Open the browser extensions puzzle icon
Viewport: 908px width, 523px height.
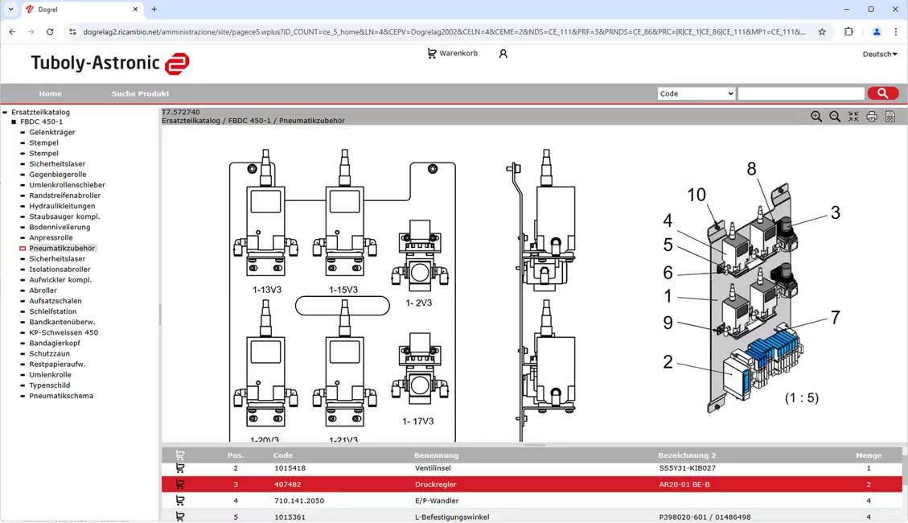point(849,32)
